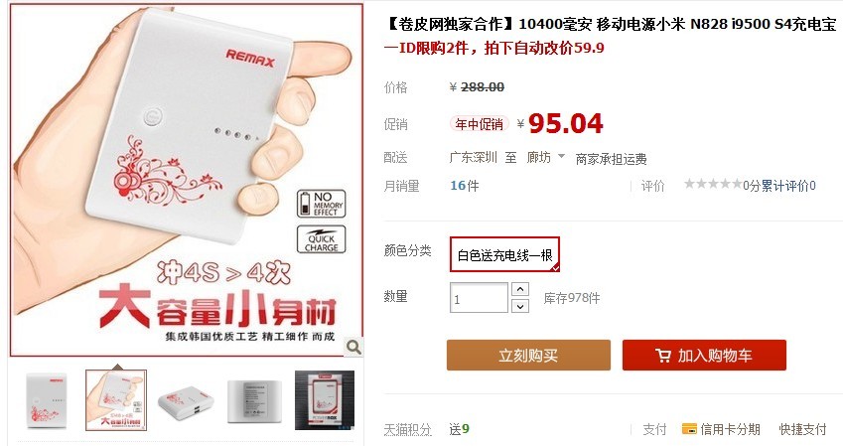Click the 立刻购买 buy now button

point(528,355)
